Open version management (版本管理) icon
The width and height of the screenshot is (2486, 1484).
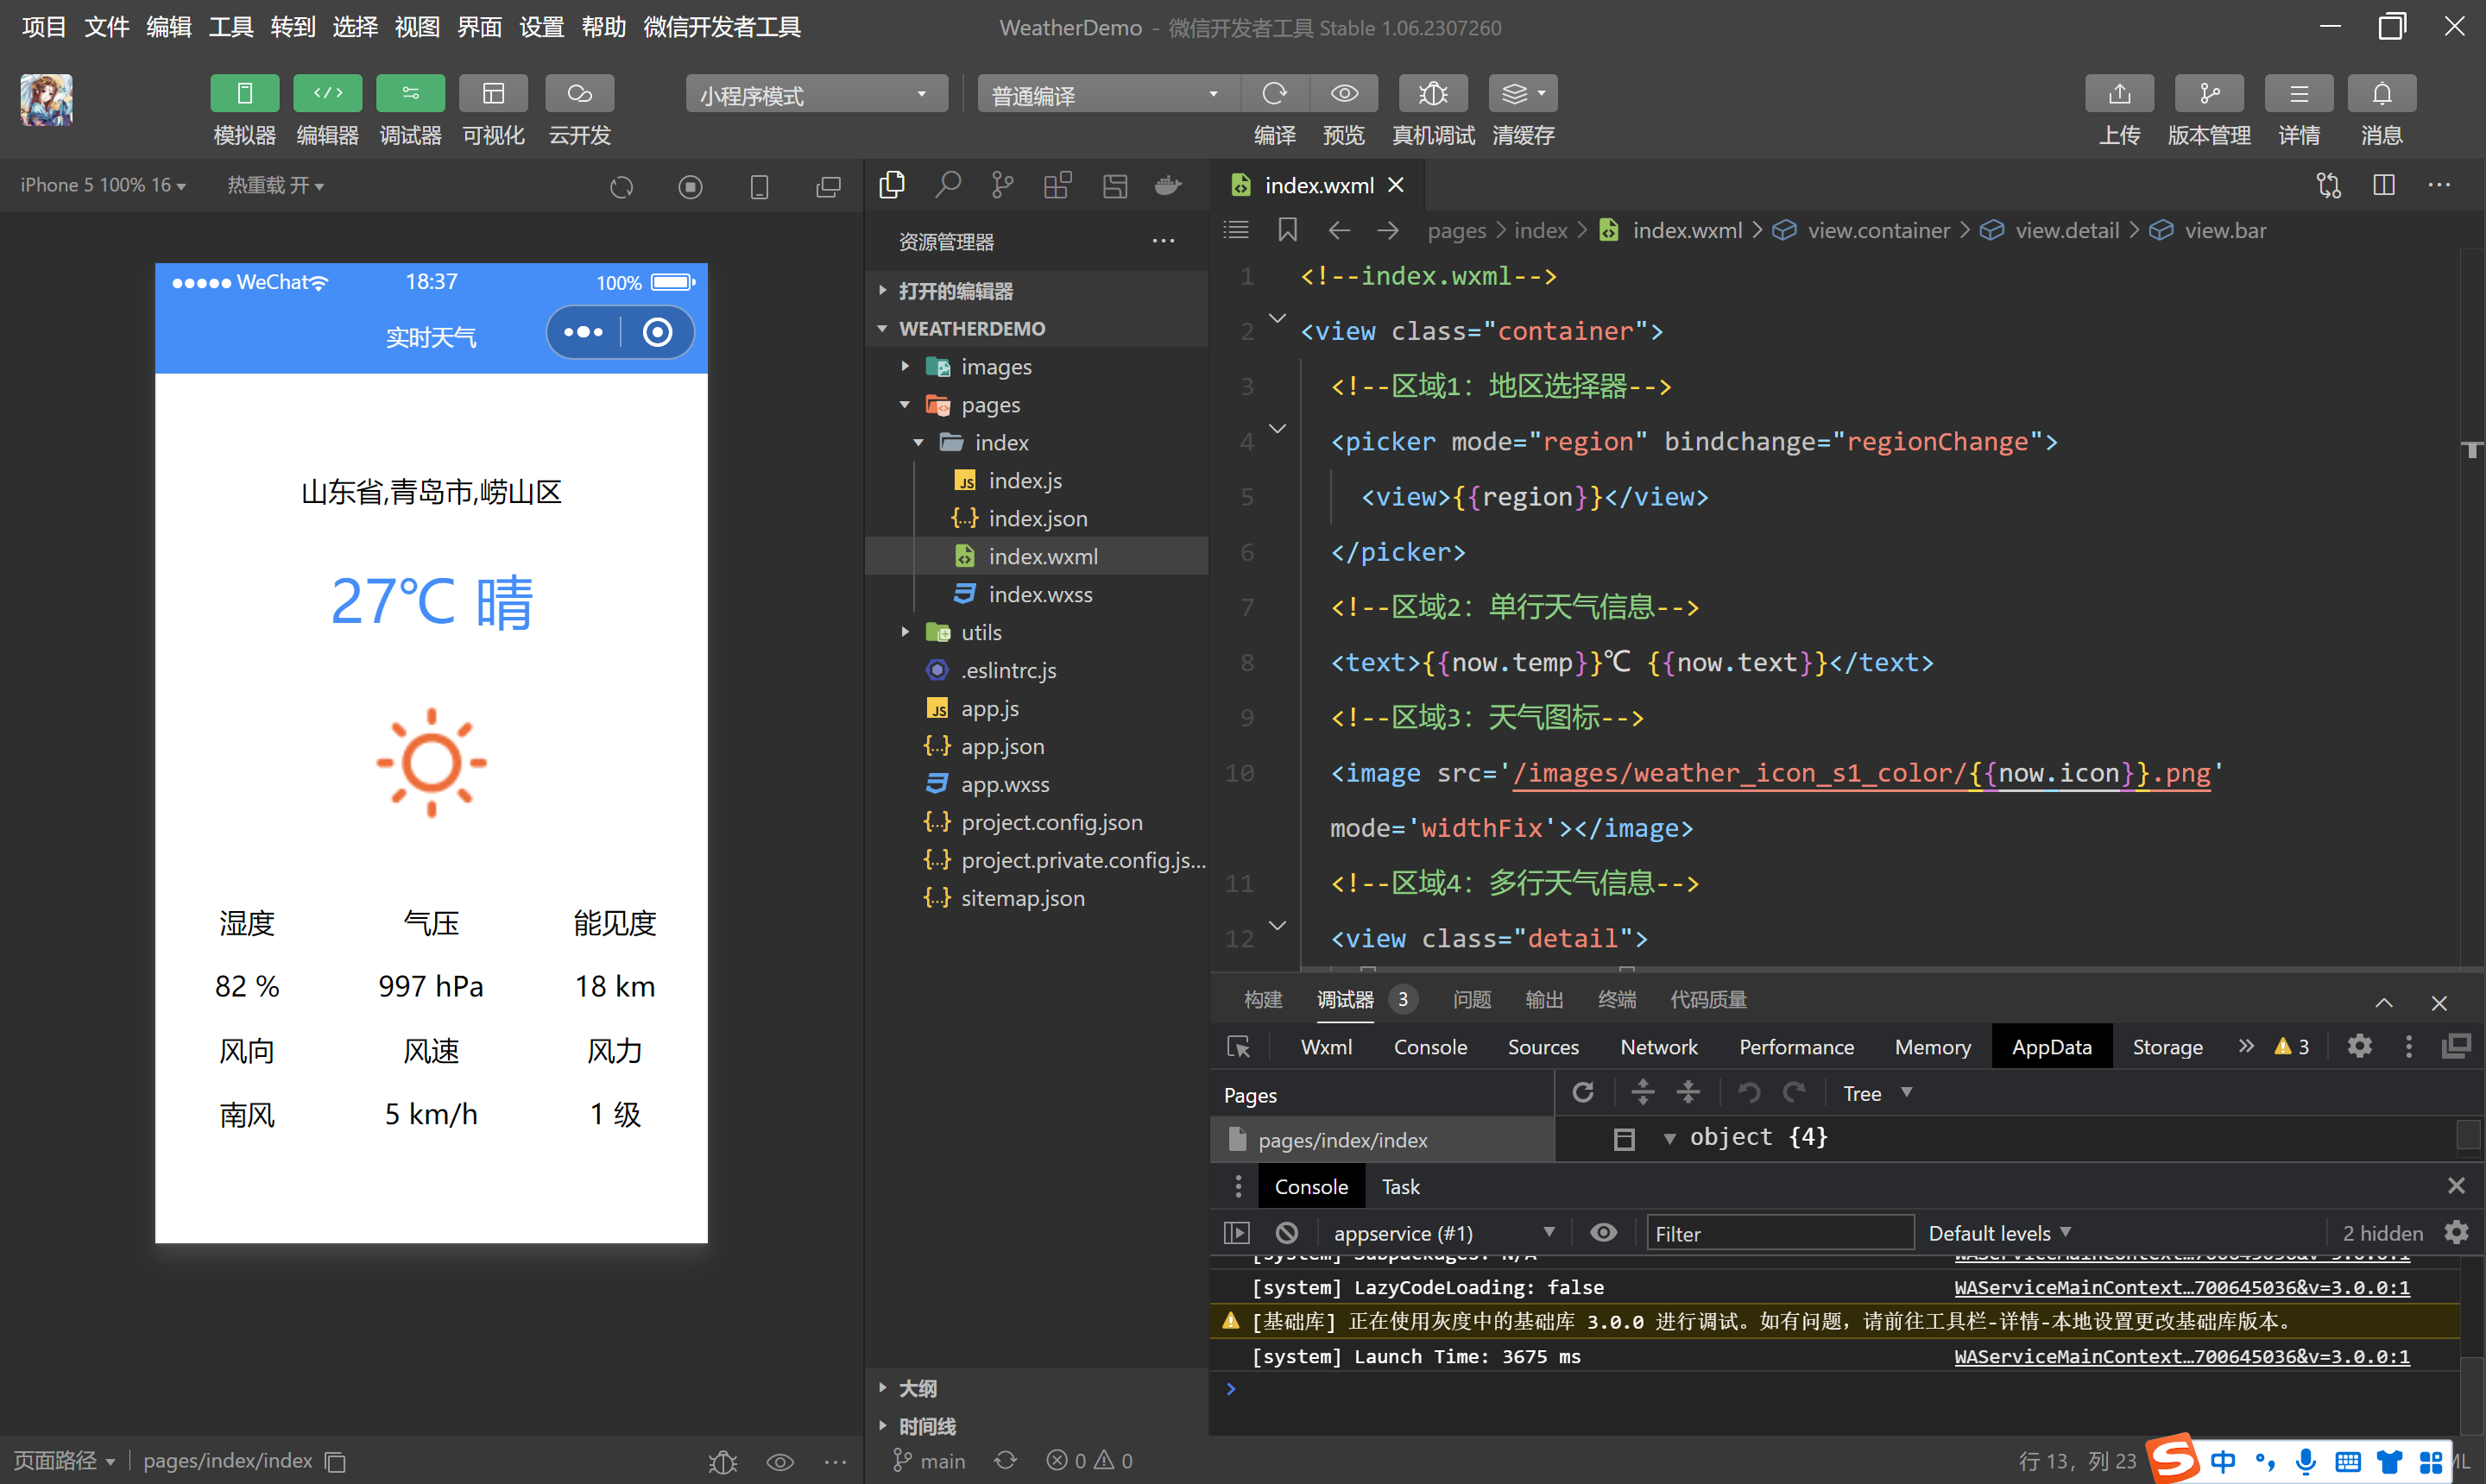2208,94
